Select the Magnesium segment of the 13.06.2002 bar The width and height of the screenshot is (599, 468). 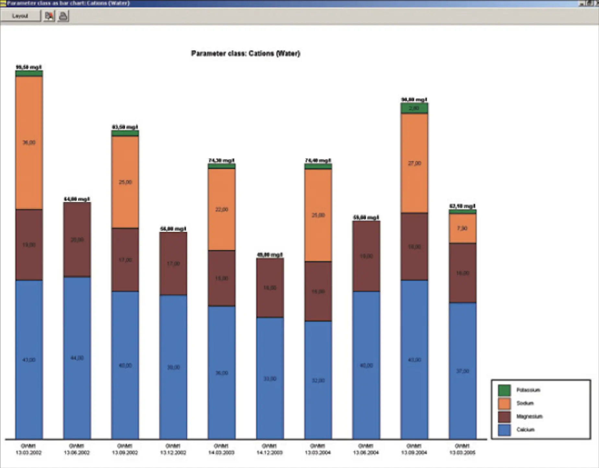click(x=77, y=240)
